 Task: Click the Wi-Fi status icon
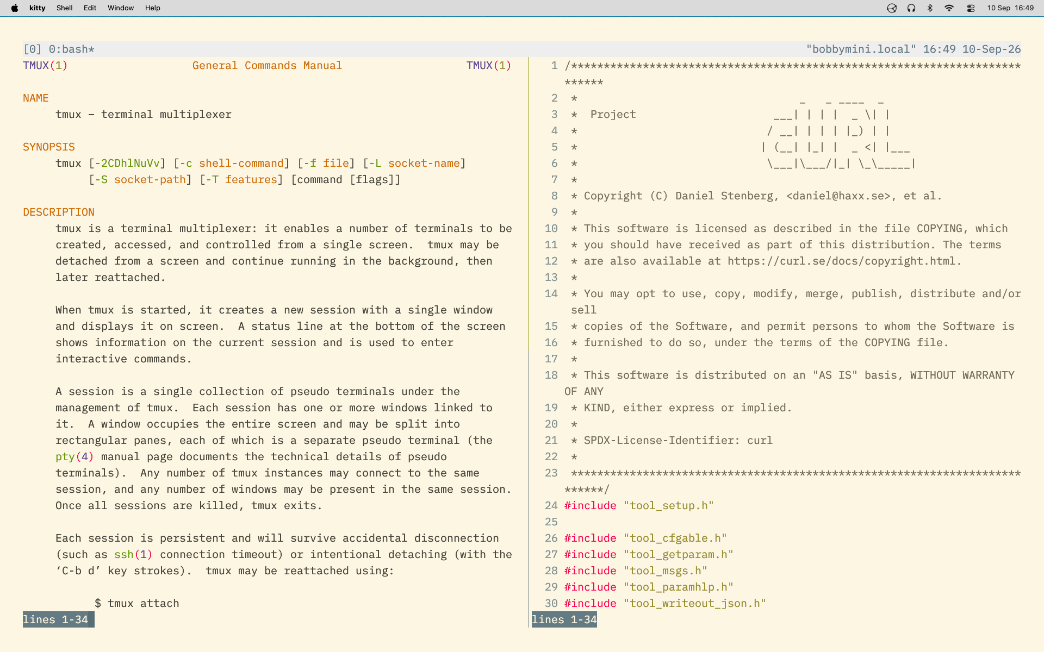(x=949, y=8)
